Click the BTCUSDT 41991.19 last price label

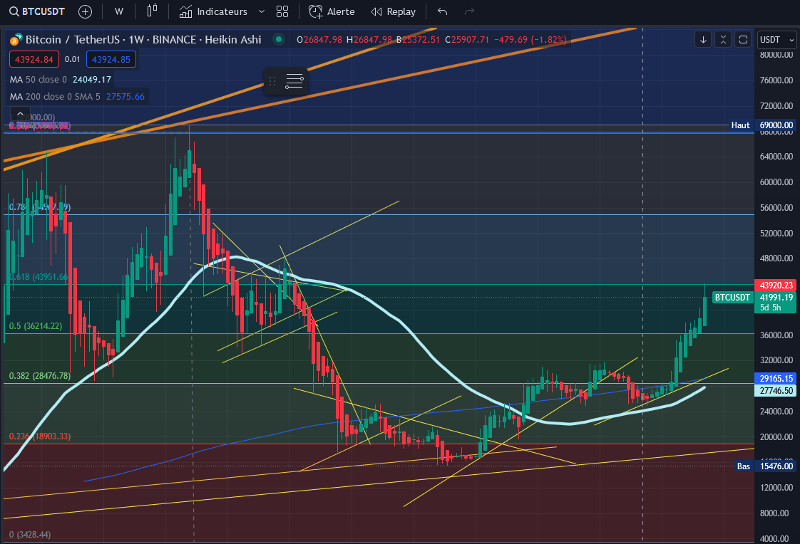(x=754, y=302)
